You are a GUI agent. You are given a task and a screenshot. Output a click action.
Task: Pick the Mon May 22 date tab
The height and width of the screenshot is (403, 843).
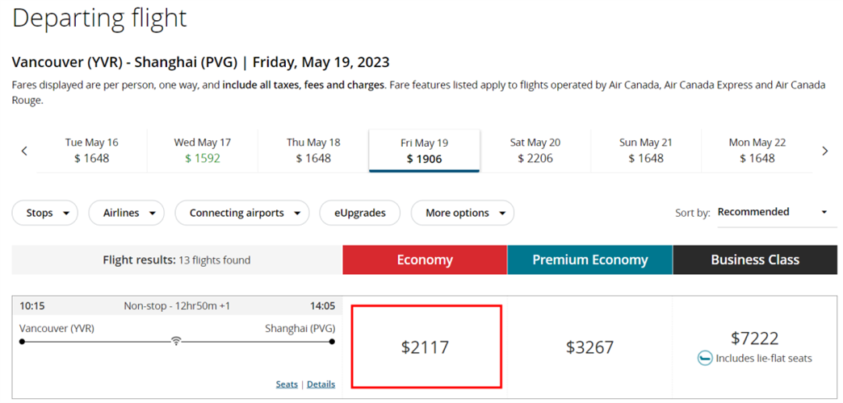coord(757,150)
